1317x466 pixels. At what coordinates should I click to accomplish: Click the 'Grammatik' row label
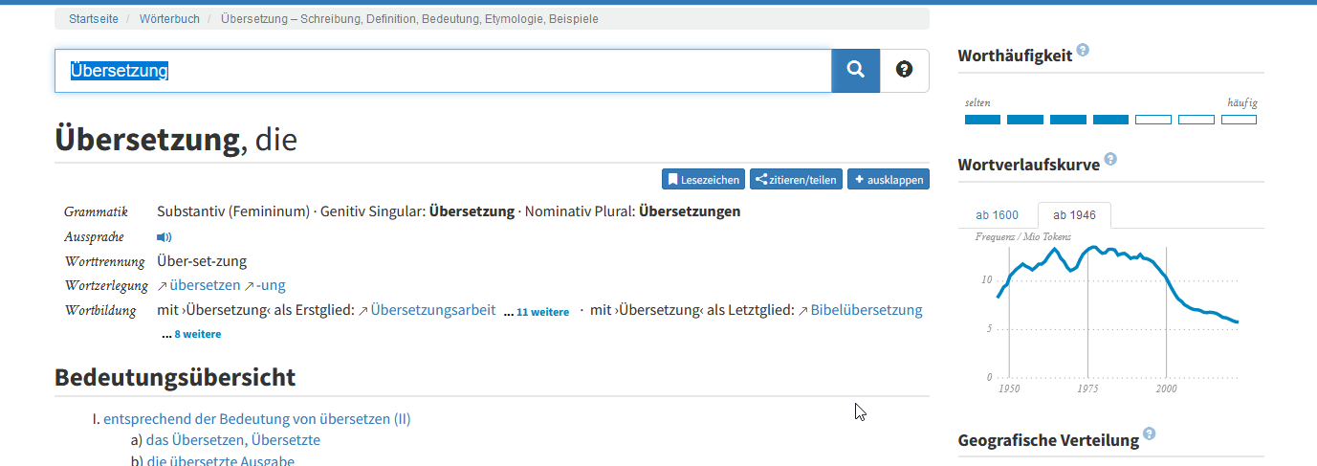pyautogui.click(x=97, y=212)
